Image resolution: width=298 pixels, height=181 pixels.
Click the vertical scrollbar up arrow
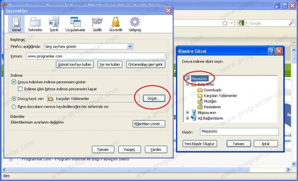click(294, 50)
